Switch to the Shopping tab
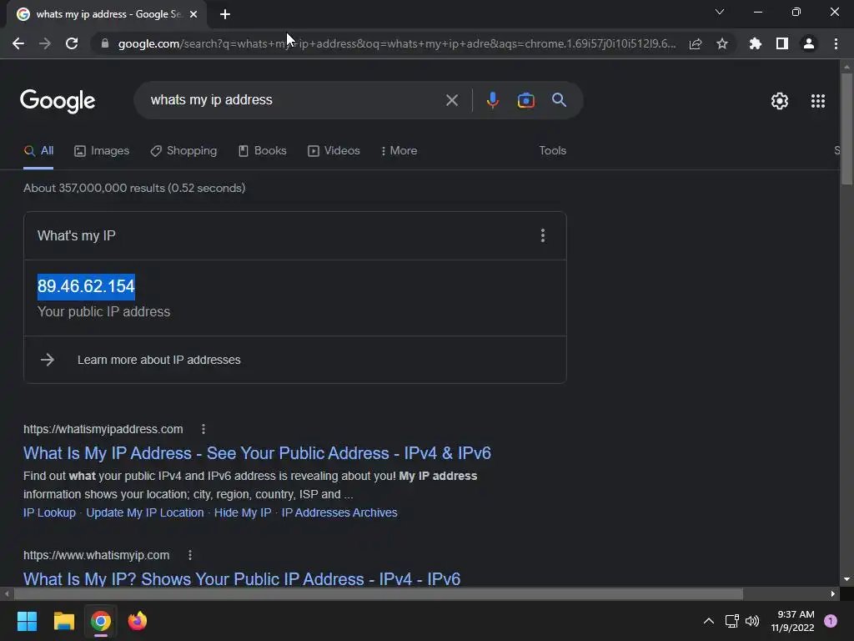 [x=183, y=151]
